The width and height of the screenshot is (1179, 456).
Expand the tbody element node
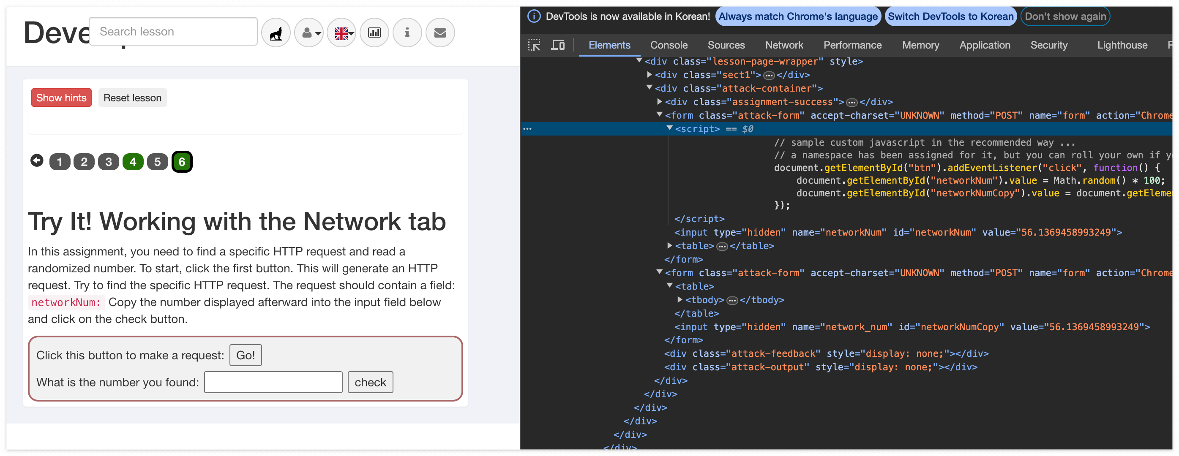pos(680,300)
